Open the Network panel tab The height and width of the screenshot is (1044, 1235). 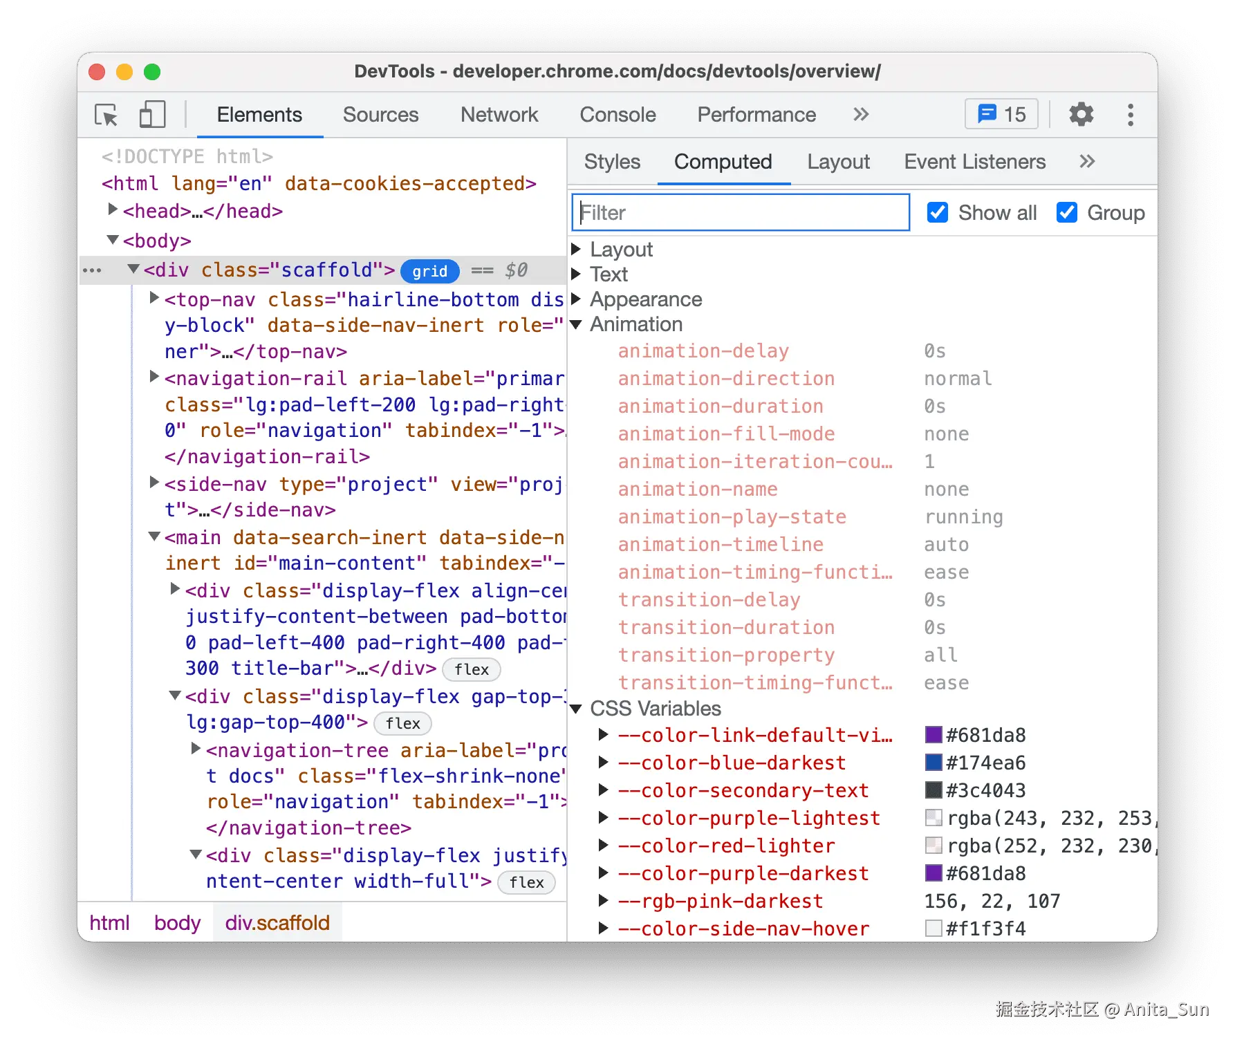(x=499, y=115)
